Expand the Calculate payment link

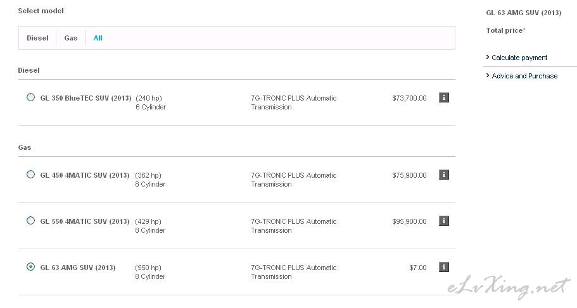click(519, 58)
